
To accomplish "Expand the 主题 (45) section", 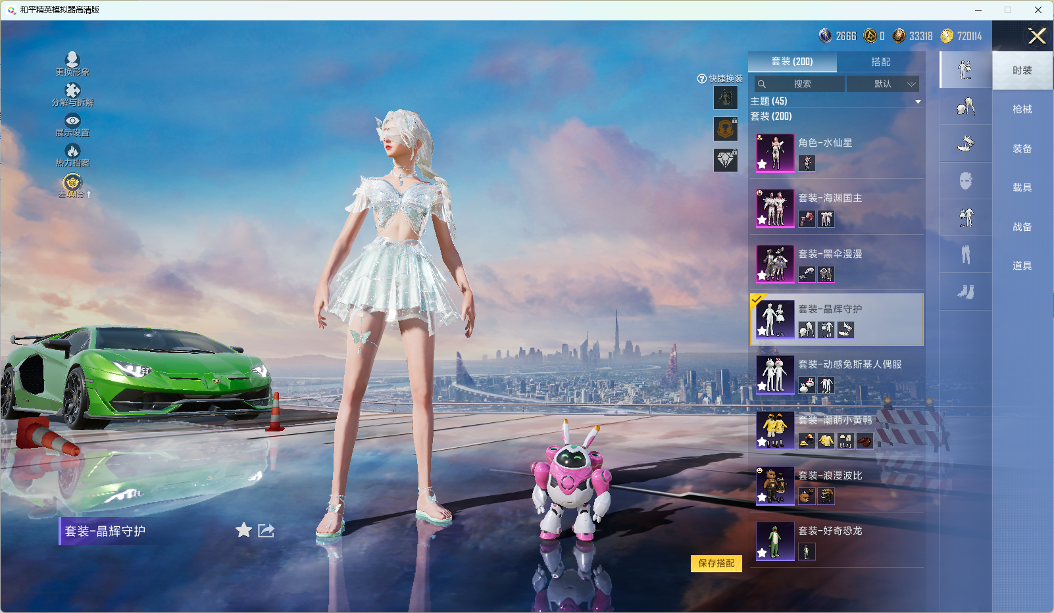I will 836,101.
